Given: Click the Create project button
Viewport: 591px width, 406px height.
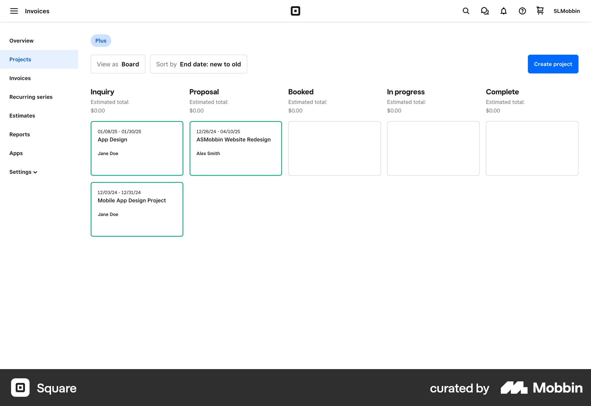Looking at the screenshot, I should click(x=553, y=64).
